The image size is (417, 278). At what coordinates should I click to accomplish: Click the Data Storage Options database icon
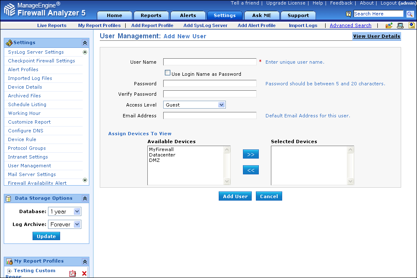click(x=8, y=199)
